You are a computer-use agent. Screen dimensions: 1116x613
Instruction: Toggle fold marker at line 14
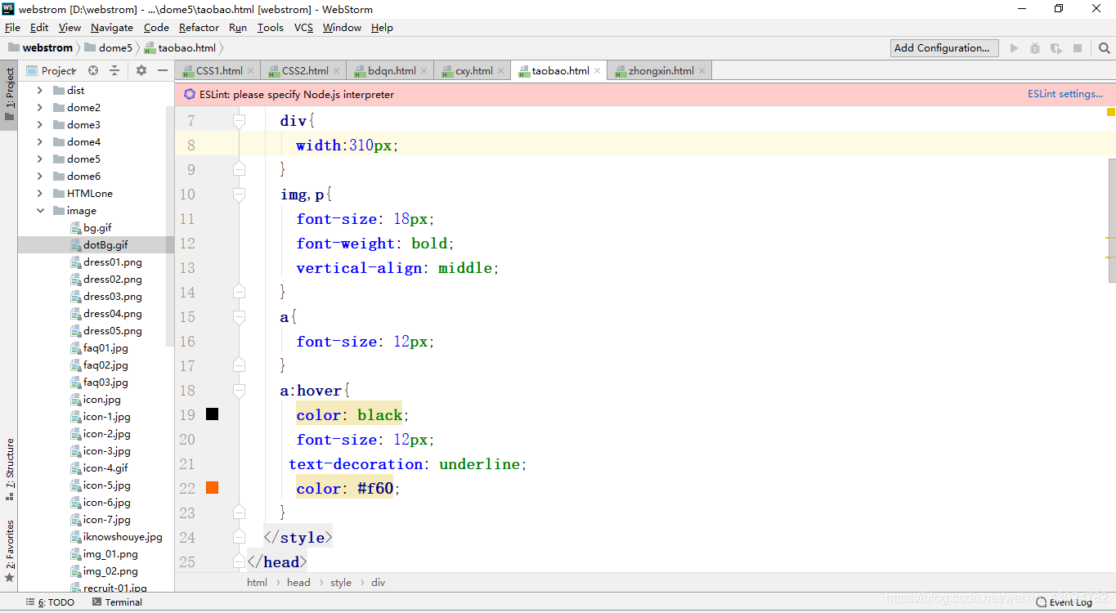(239, 292)
